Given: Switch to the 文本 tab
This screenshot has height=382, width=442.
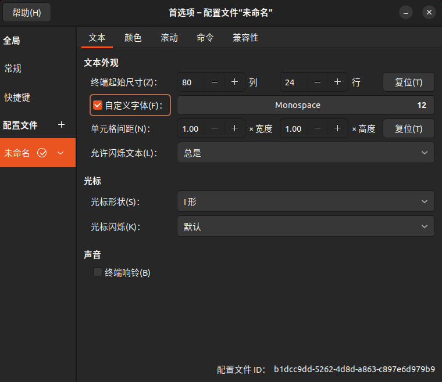Looking at the screenshot, I should [97, 38].
